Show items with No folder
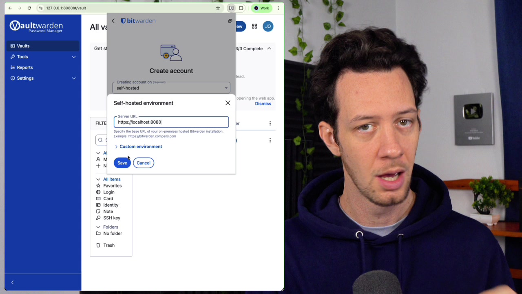The height and width of the screenshot is (294, 522). (x=113, y=234)
